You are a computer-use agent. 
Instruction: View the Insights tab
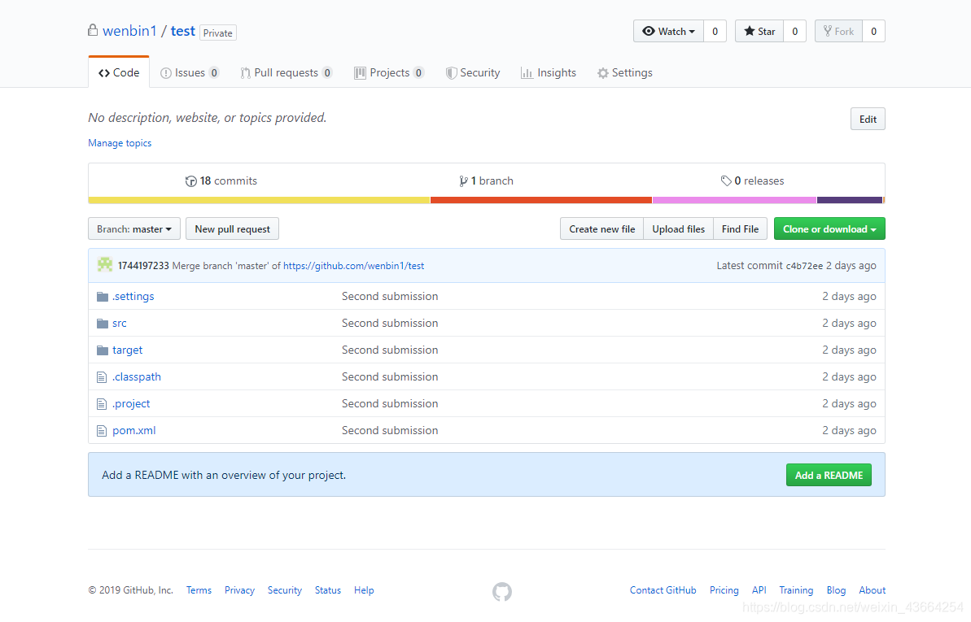click(549, 72)
